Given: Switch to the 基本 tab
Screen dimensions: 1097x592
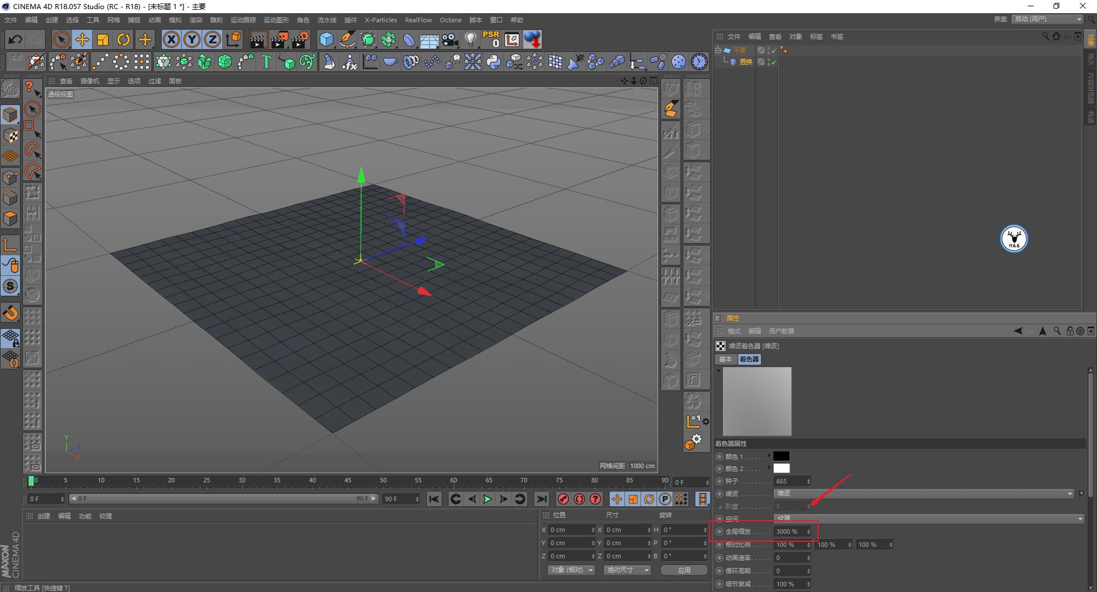Looking at the screenshot, I should click(725, 359).
